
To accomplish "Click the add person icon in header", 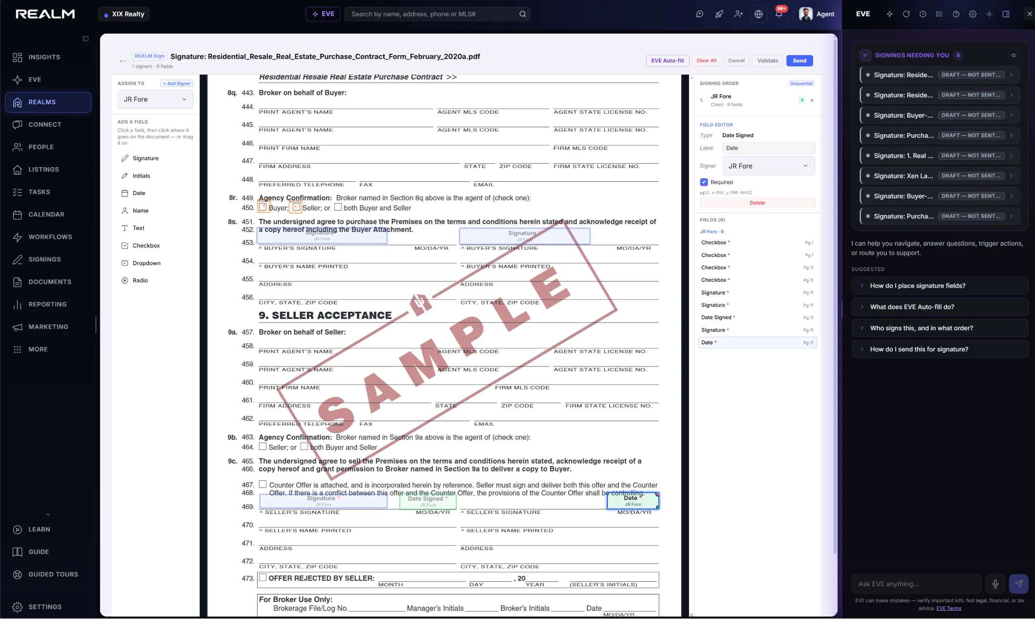I will click(x=739, y=14).
